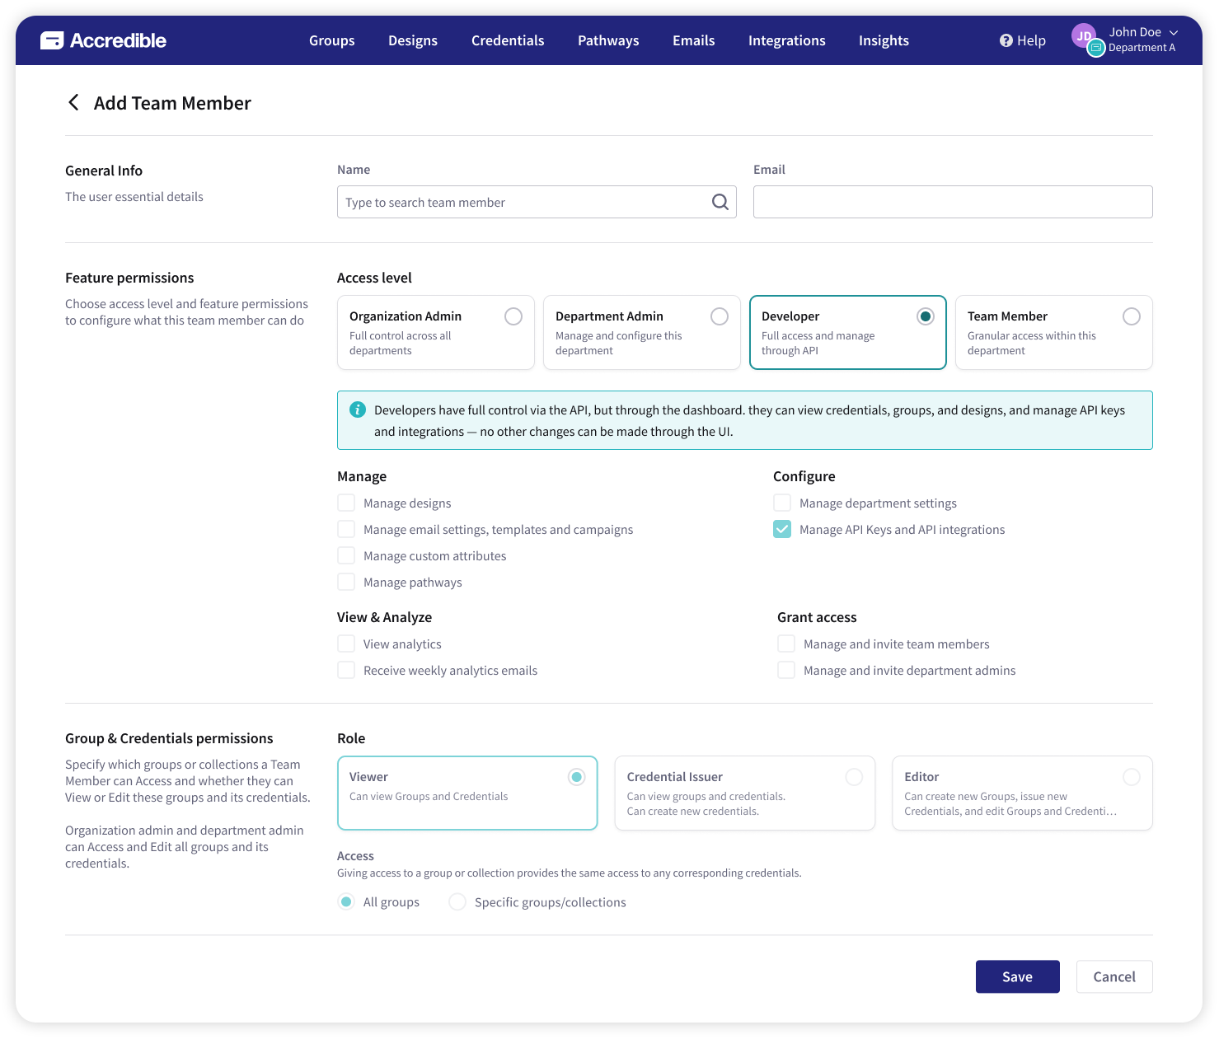
Task: Tick the Manage custom attributes checkbox
Action: 346,555
